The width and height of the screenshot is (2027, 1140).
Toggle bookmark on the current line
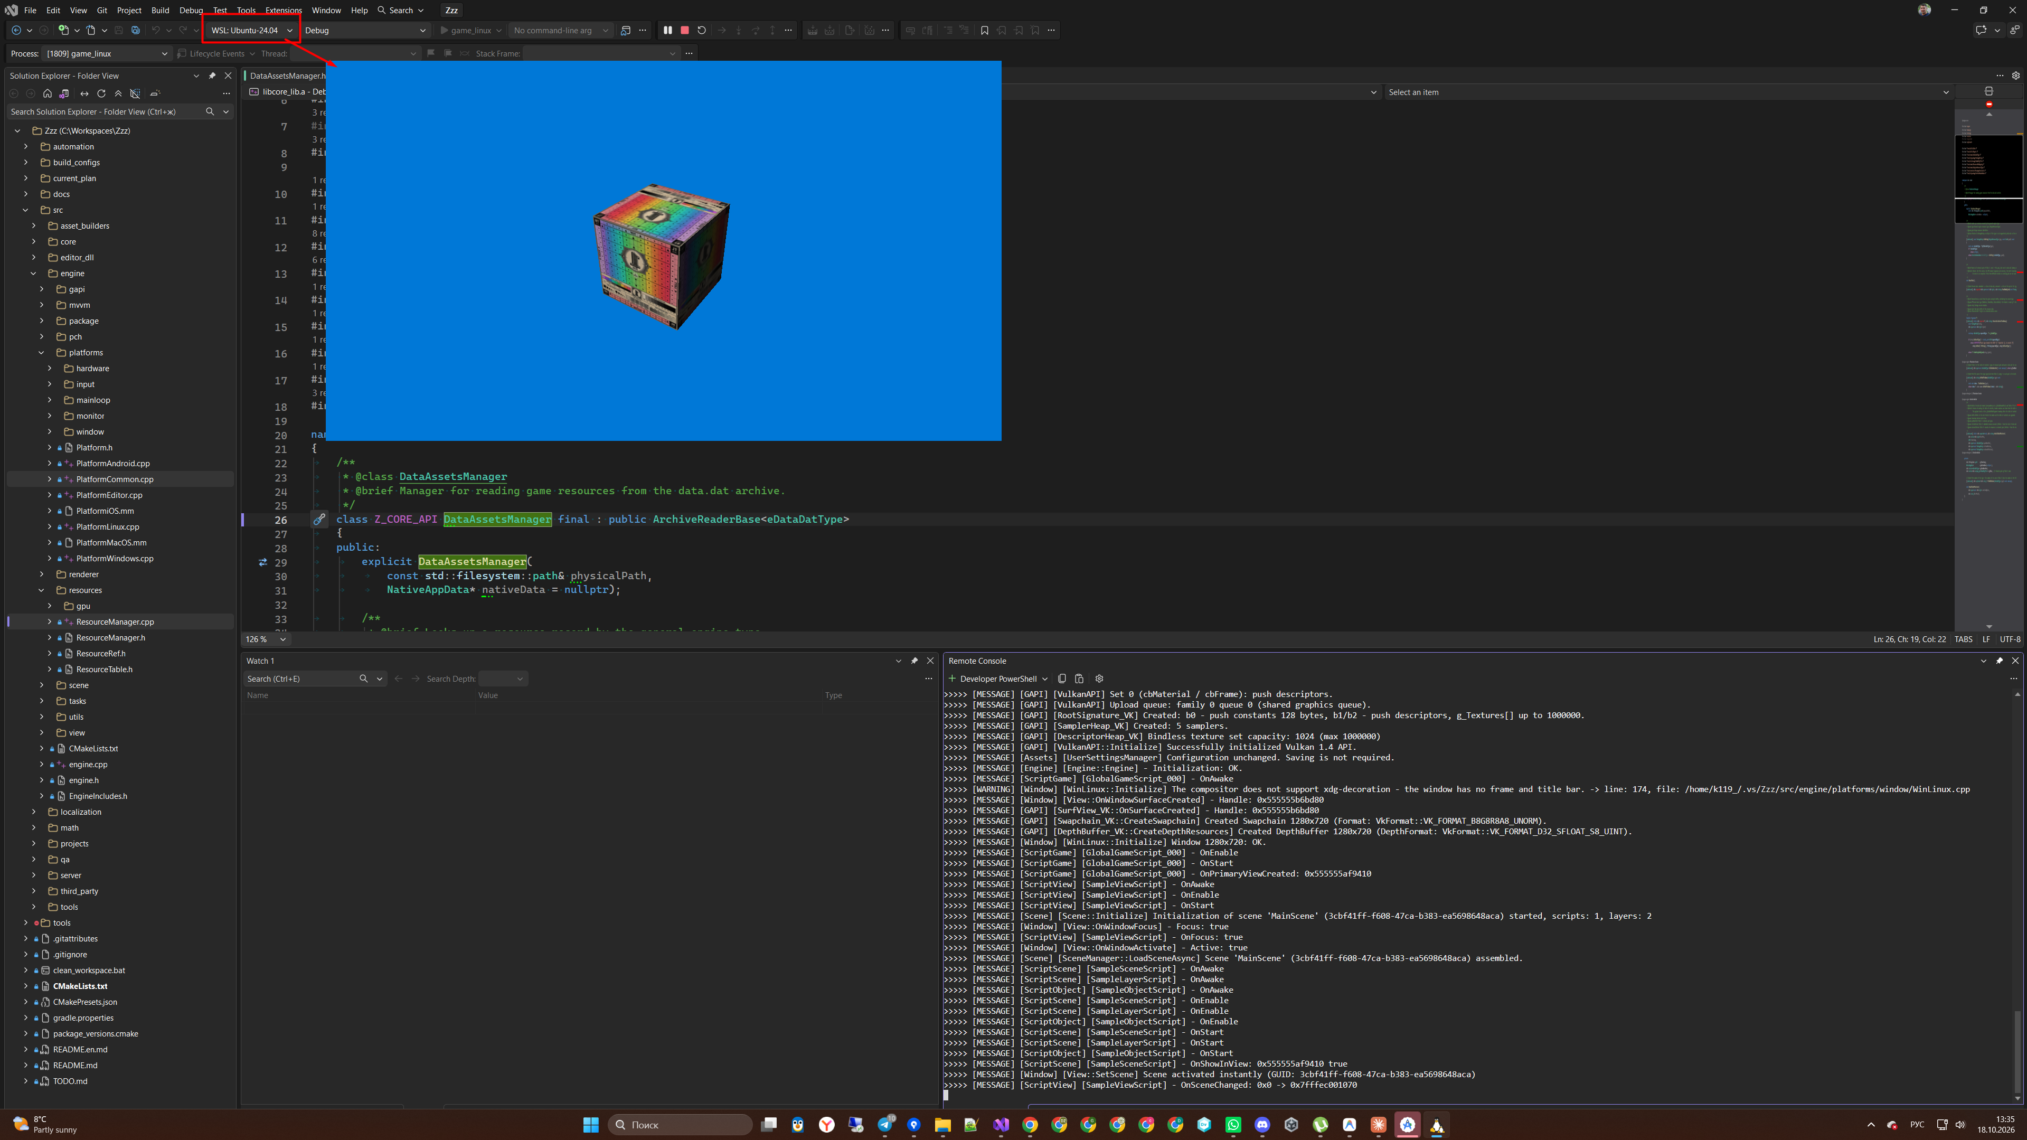pos(984,30)
